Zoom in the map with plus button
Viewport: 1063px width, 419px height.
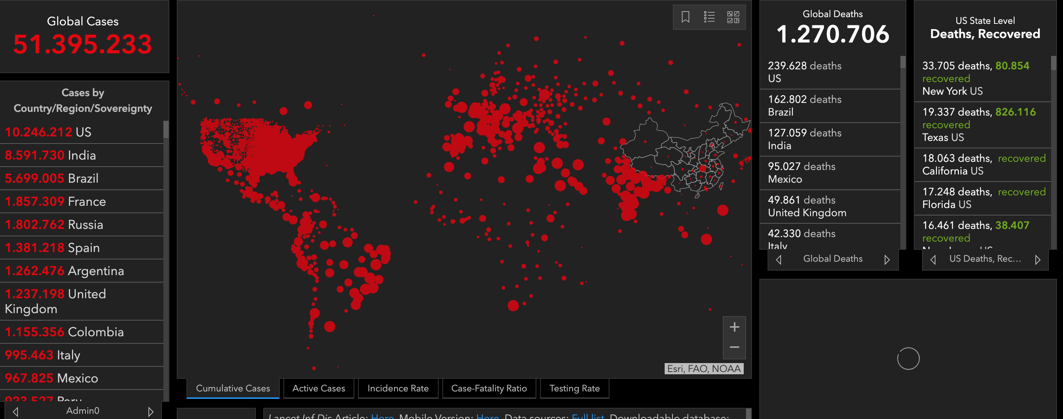[734, 327]
